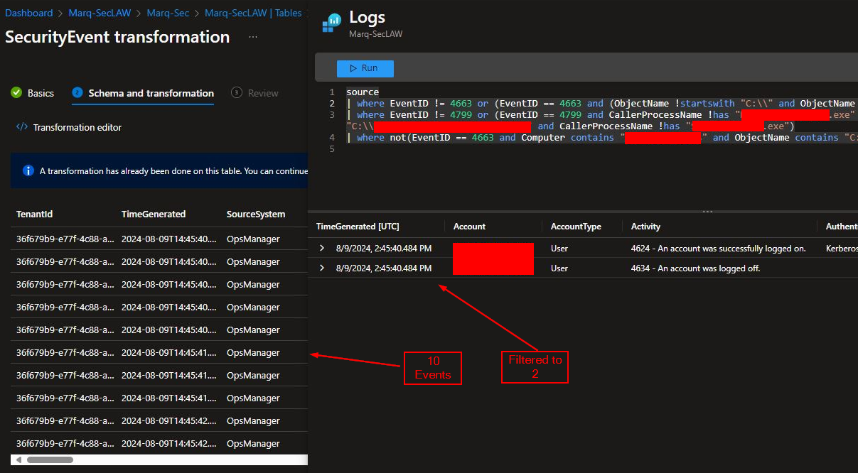
Task: Open the Marq-SecLAW | Tables breadcrumb
Action: (x=253, y=13)
